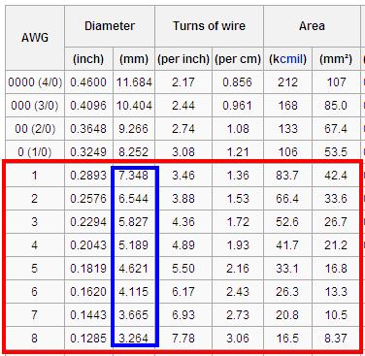Select turns per cm value 2.16

[x=238, y=269]
